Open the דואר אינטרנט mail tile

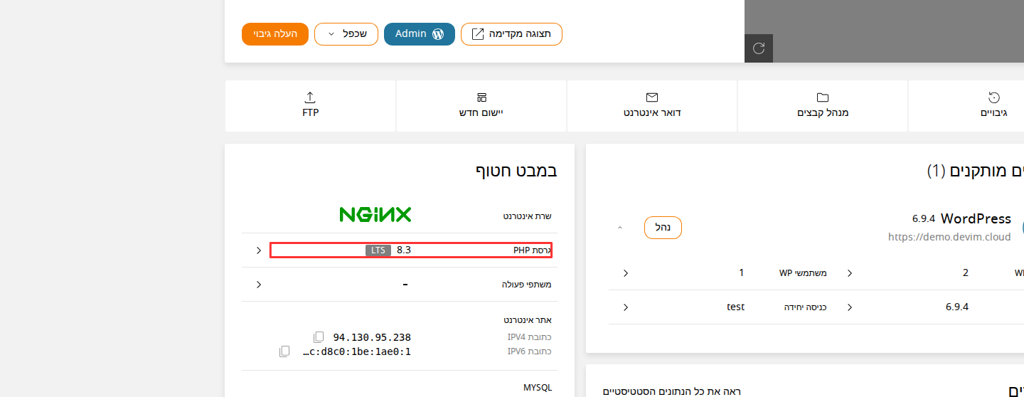652,105
